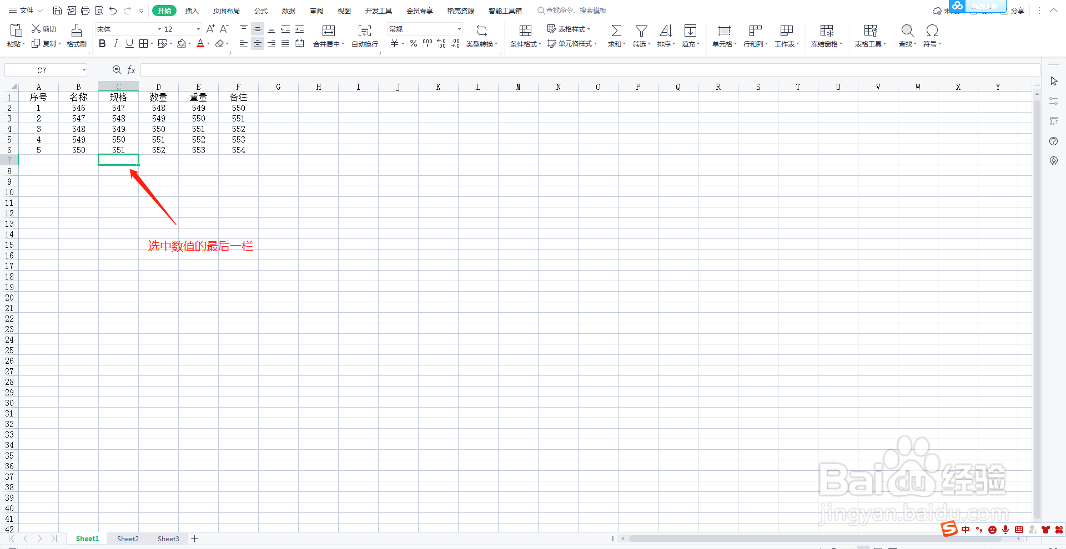Clear formatting with the eraser icon
Viewport: 1066px width, 549px height.
click(x=220, y=44)
